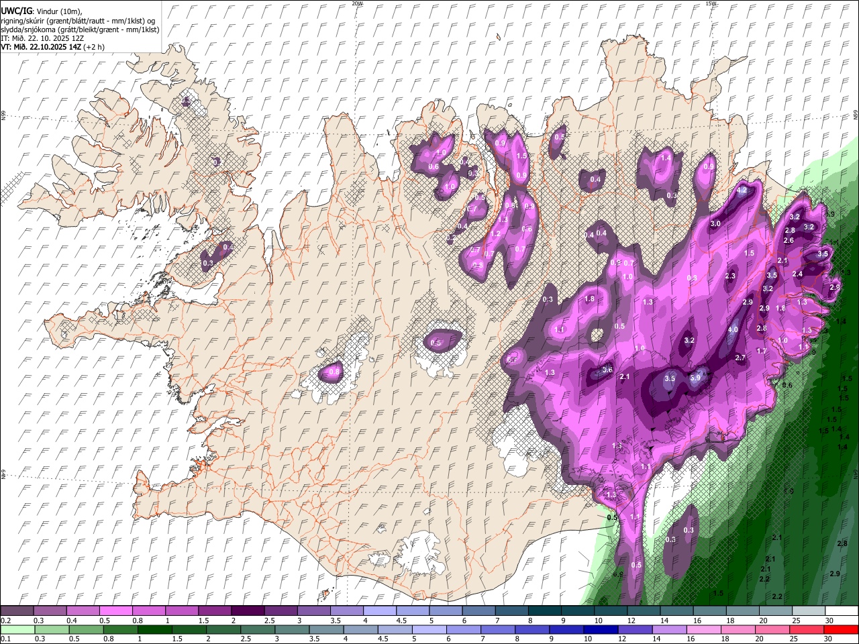Screen dimensions: 859x644
Task: Pick bottom legend swatch between 25 and 30
Action: [x=806, y=630]
